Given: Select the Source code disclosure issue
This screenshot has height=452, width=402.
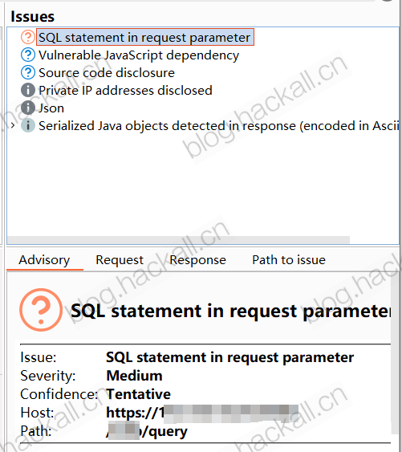Looking at the screenshot, I should pyautogui.click(x=107, y=72).
